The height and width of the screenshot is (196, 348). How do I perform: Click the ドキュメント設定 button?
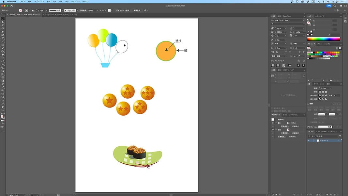(123, 10)
